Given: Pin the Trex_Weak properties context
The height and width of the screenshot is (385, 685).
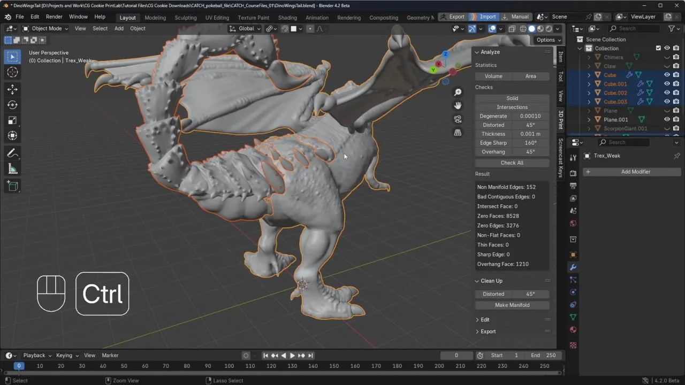Looking at the screenshot, I should (x=676, y=156).
